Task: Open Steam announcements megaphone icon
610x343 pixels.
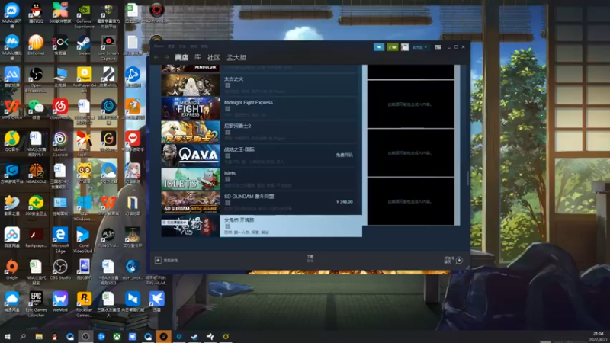Action: (x=378, y=47)
